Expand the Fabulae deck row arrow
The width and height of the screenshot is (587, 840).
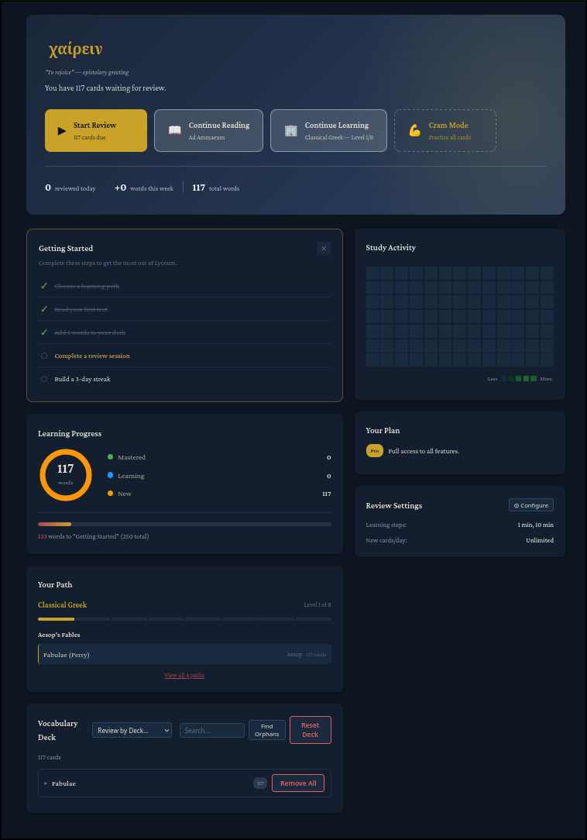pos(45,783)
